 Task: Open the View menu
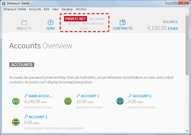(x=55, y=9)
